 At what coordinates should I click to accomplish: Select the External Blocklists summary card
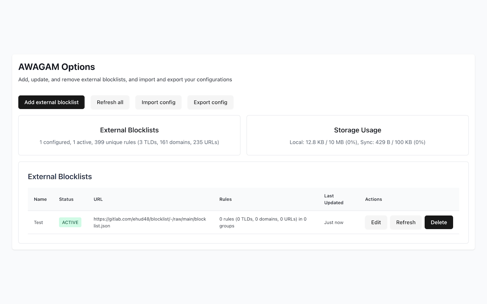129,135
